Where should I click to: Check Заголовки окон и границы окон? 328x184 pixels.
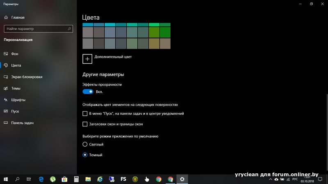85,124
